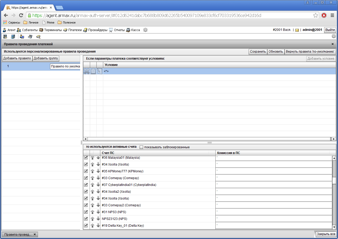338x239 pixels.
Task: Open the Агент menu
Action: coord(9,30)
